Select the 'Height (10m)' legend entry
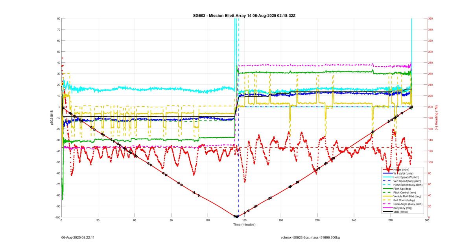Viewport: 472px width, 244px height. [x=396, y=169]
